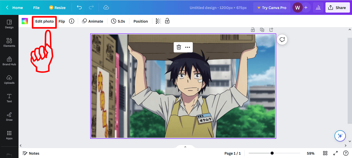Add collaborators with plus button
This screenshot has height=158, width=352.
[x=306, y=8]
